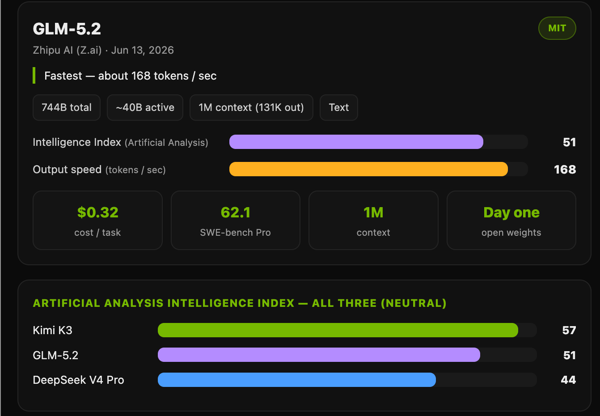600x416 pixels.
Task: Click the orange Output speed bar
Action: pyautogui.click(x=368, y=169)
